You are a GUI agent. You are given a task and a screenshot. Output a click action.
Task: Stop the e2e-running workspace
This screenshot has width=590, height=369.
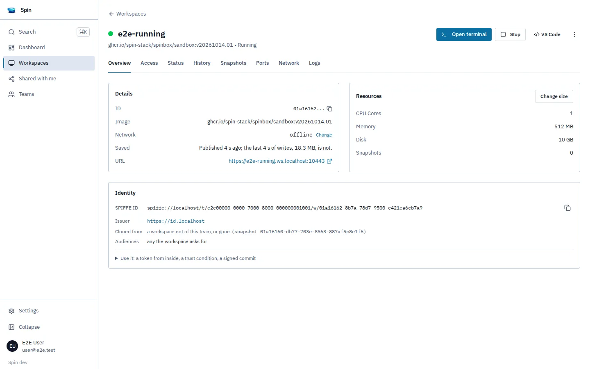(510, 34)
